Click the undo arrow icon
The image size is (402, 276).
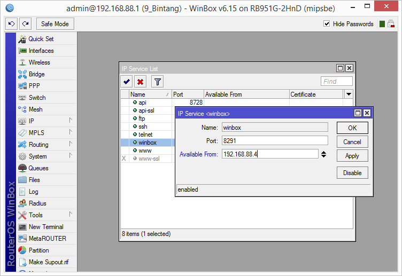(12, 24)
